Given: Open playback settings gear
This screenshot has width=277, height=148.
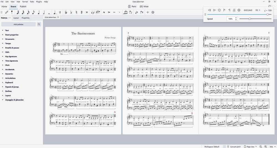Looking at the screenshot, I should point(239,10).
